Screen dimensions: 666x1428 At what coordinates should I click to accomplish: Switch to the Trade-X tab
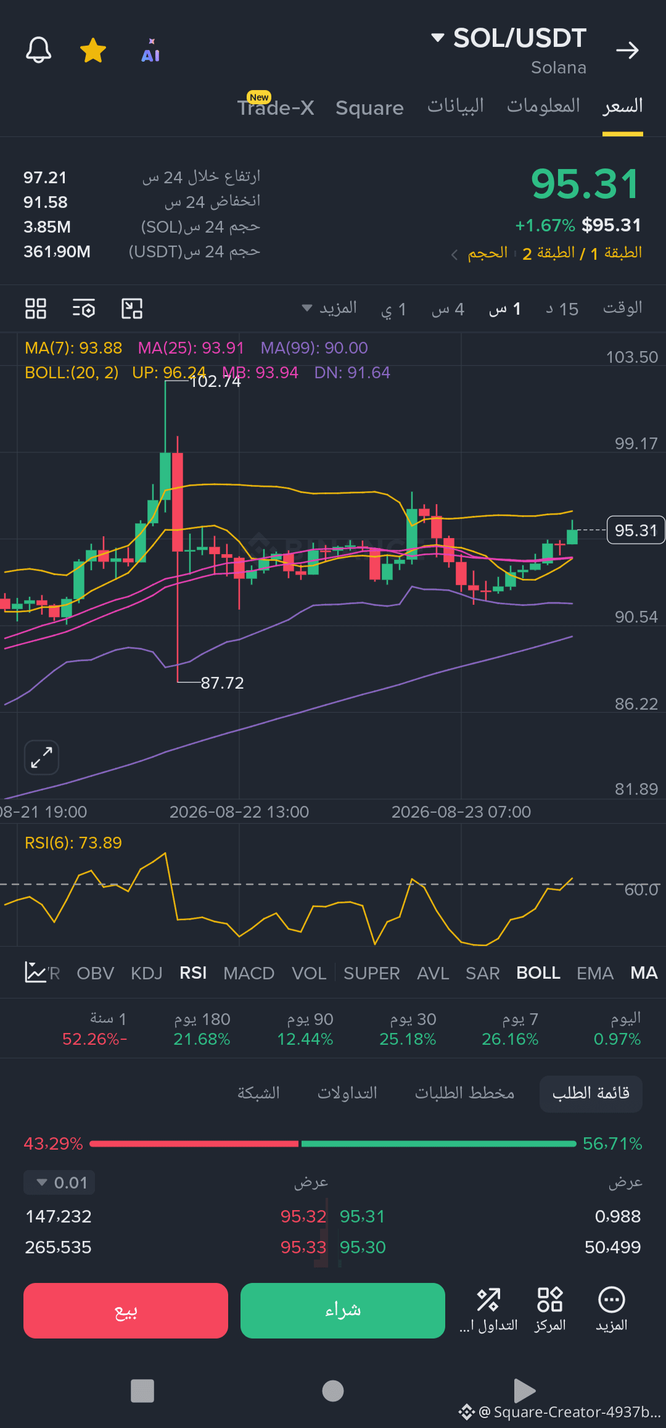(x=276, y=107)
